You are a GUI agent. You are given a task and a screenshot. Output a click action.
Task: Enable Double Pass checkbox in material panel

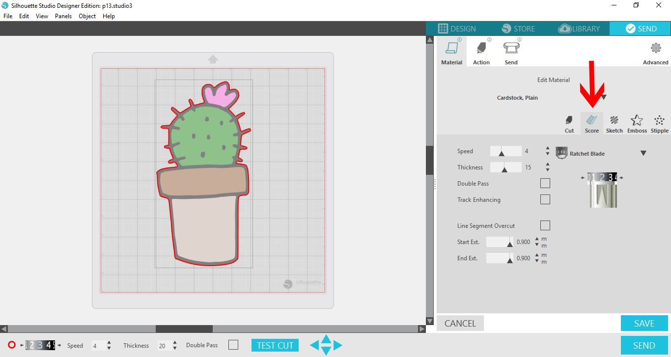click(545, 183)
